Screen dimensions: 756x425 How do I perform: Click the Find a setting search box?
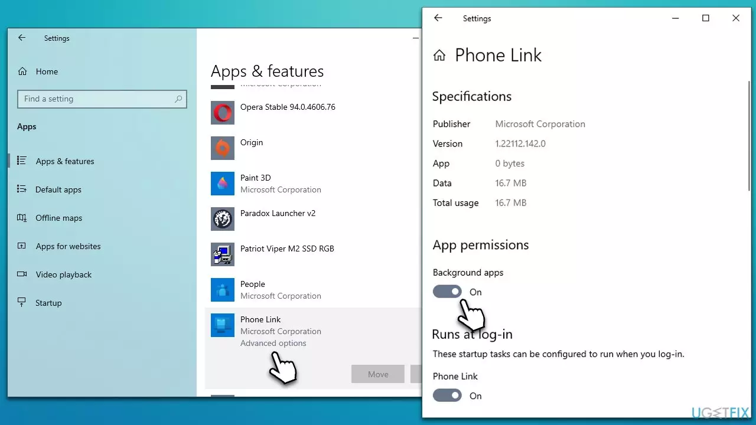pyautogui.click(x=102, y=99)
